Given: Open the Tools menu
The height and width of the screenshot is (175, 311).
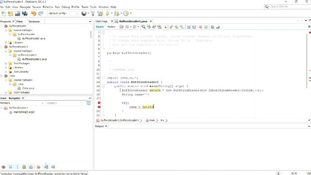Looking at the screenshot, I should (x=93, y=7).
